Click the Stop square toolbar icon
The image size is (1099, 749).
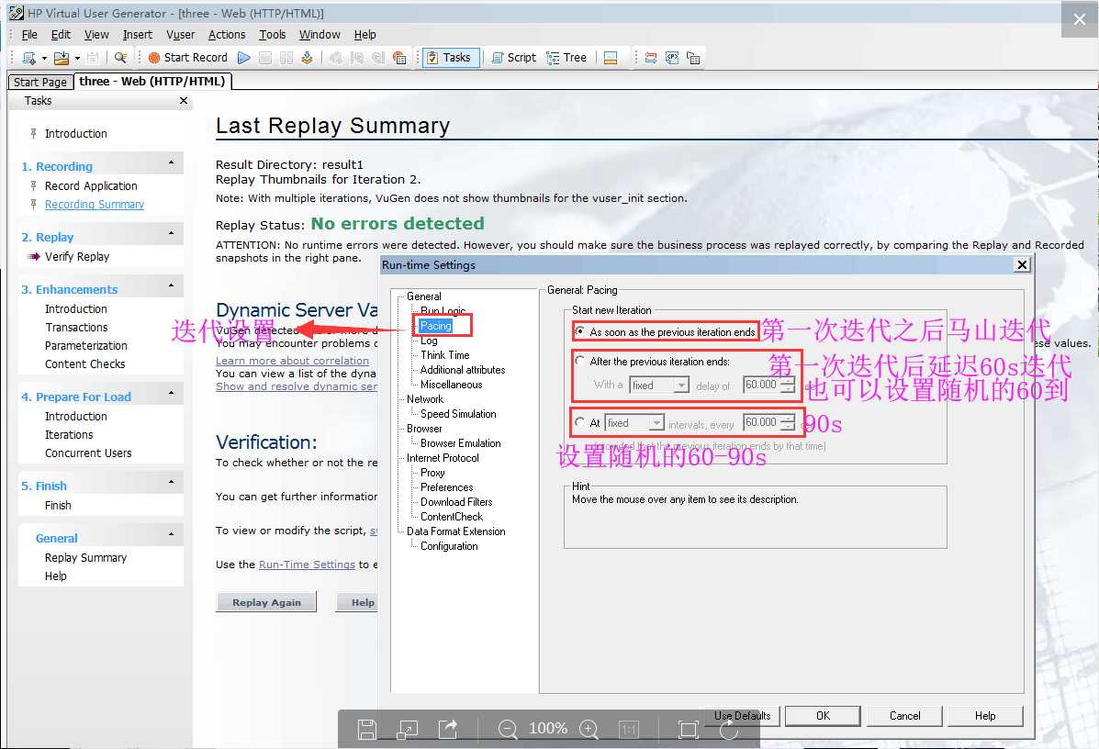tap(265, 58)
